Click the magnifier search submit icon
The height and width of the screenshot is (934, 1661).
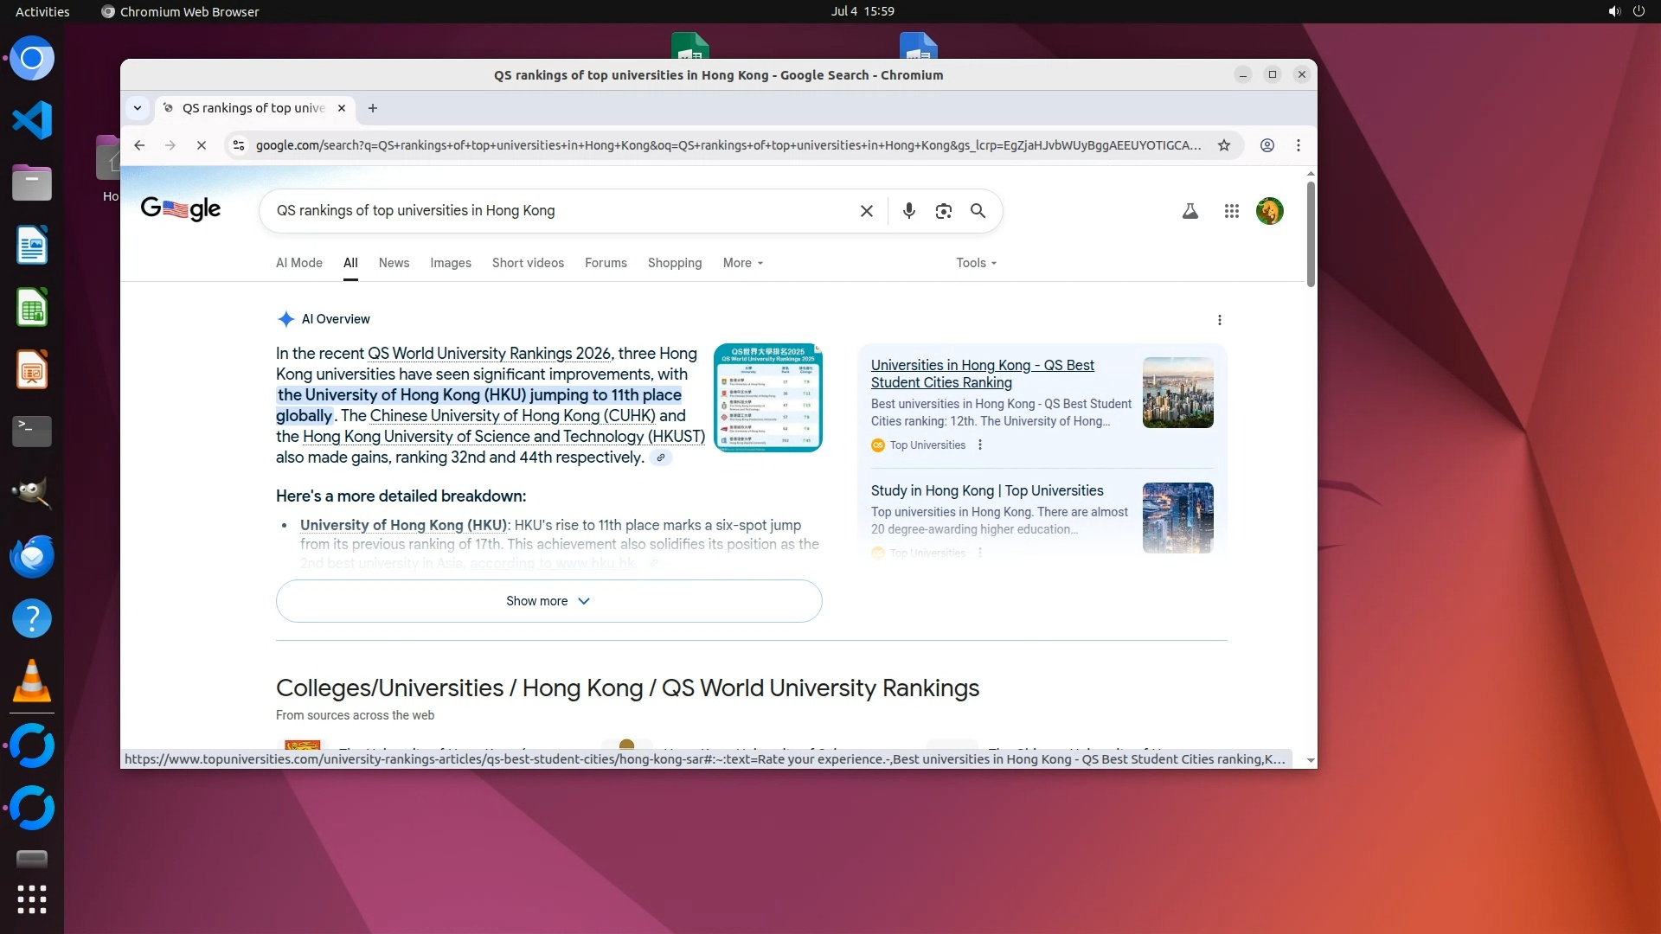pyautogui.click(x=978, y=211)
